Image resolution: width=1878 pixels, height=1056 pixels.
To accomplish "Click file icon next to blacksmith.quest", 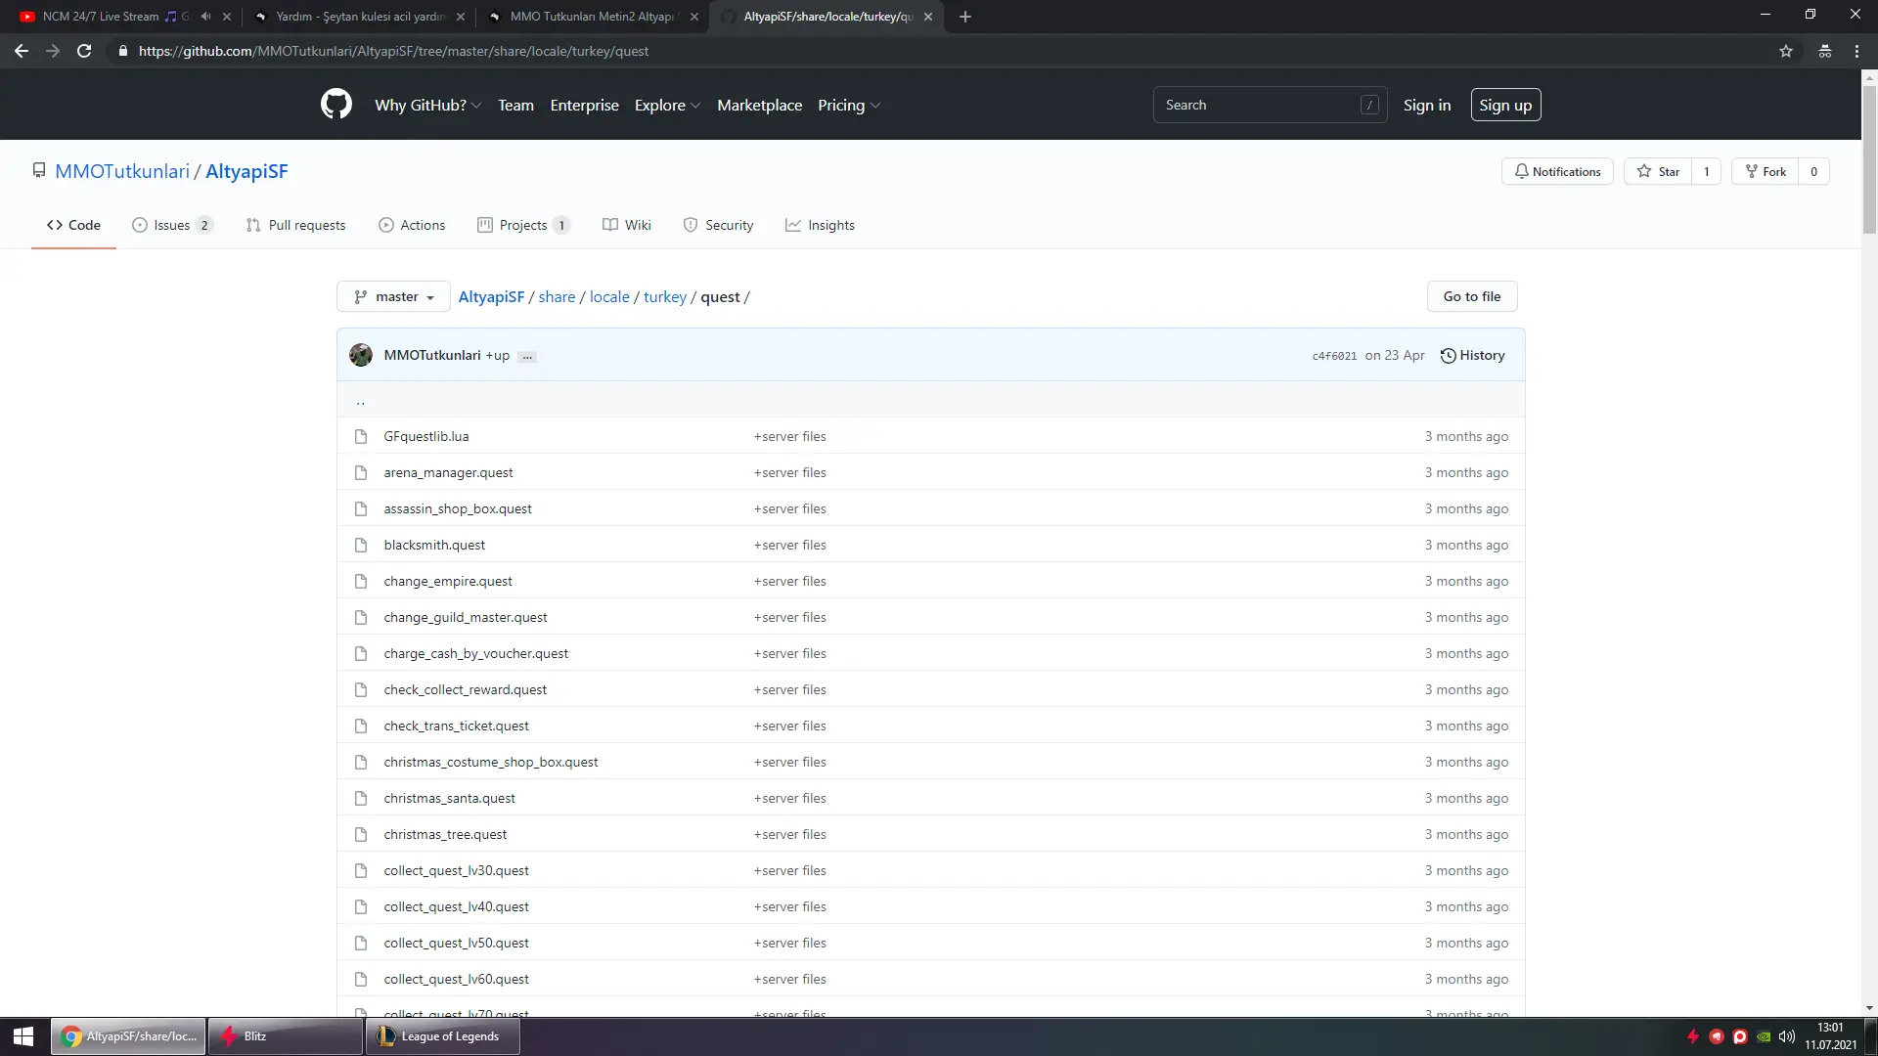I will pos(361,545).
